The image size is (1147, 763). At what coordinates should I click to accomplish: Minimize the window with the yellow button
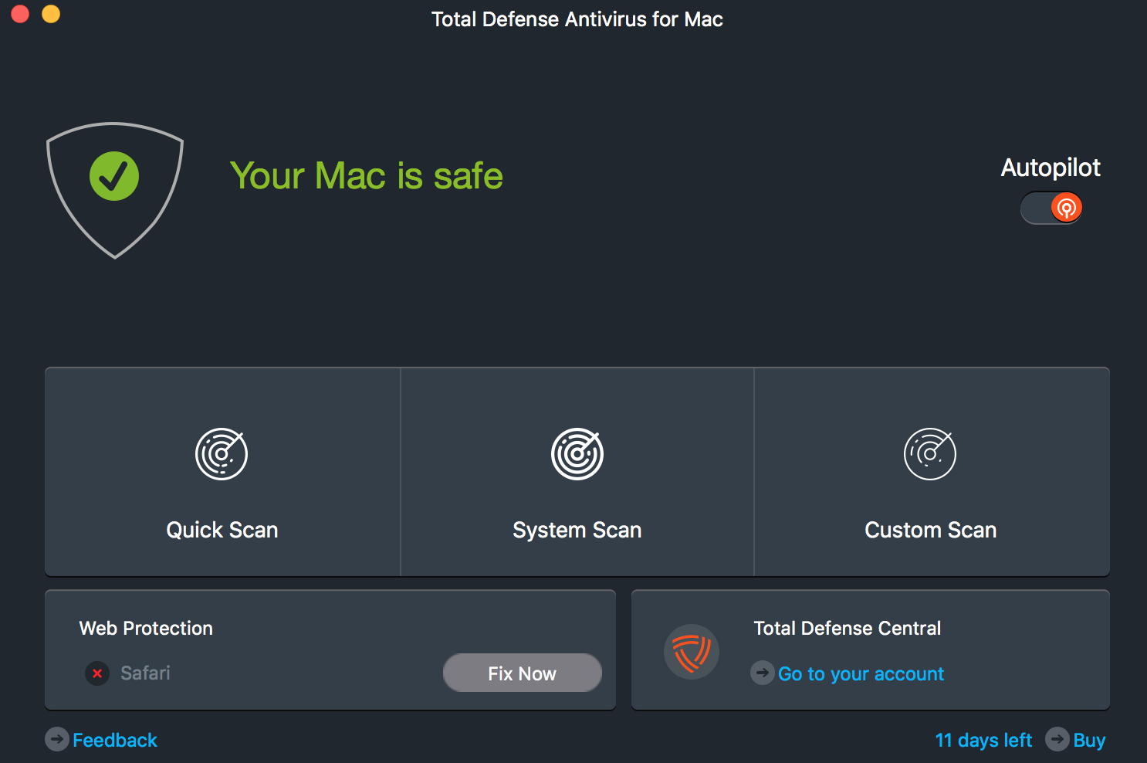point(51,14)
